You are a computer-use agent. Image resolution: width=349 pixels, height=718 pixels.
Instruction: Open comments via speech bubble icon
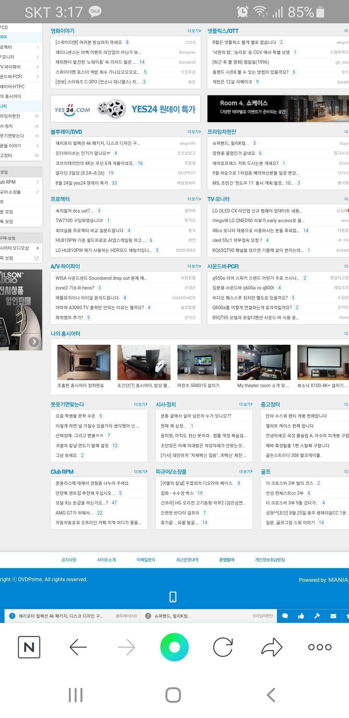[x=285, y=616]
